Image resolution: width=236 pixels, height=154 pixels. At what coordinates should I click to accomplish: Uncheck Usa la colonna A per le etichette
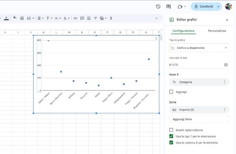tap(171, 142)
